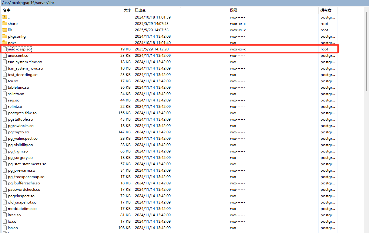Select the pgcrypto.so file icon
This screenshot has width=369, height=233.
click(x=5, y=132)
